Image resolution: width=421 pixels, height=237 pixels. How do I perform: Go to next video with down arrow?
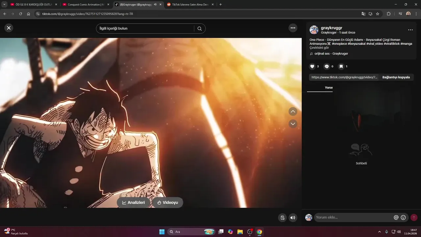pos(293,124)
